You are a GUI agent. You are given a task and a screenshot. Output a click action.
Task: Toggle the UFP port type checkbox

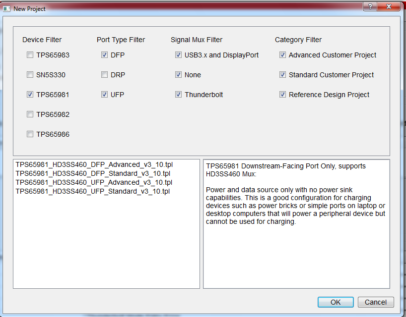[x=104, y=95]
